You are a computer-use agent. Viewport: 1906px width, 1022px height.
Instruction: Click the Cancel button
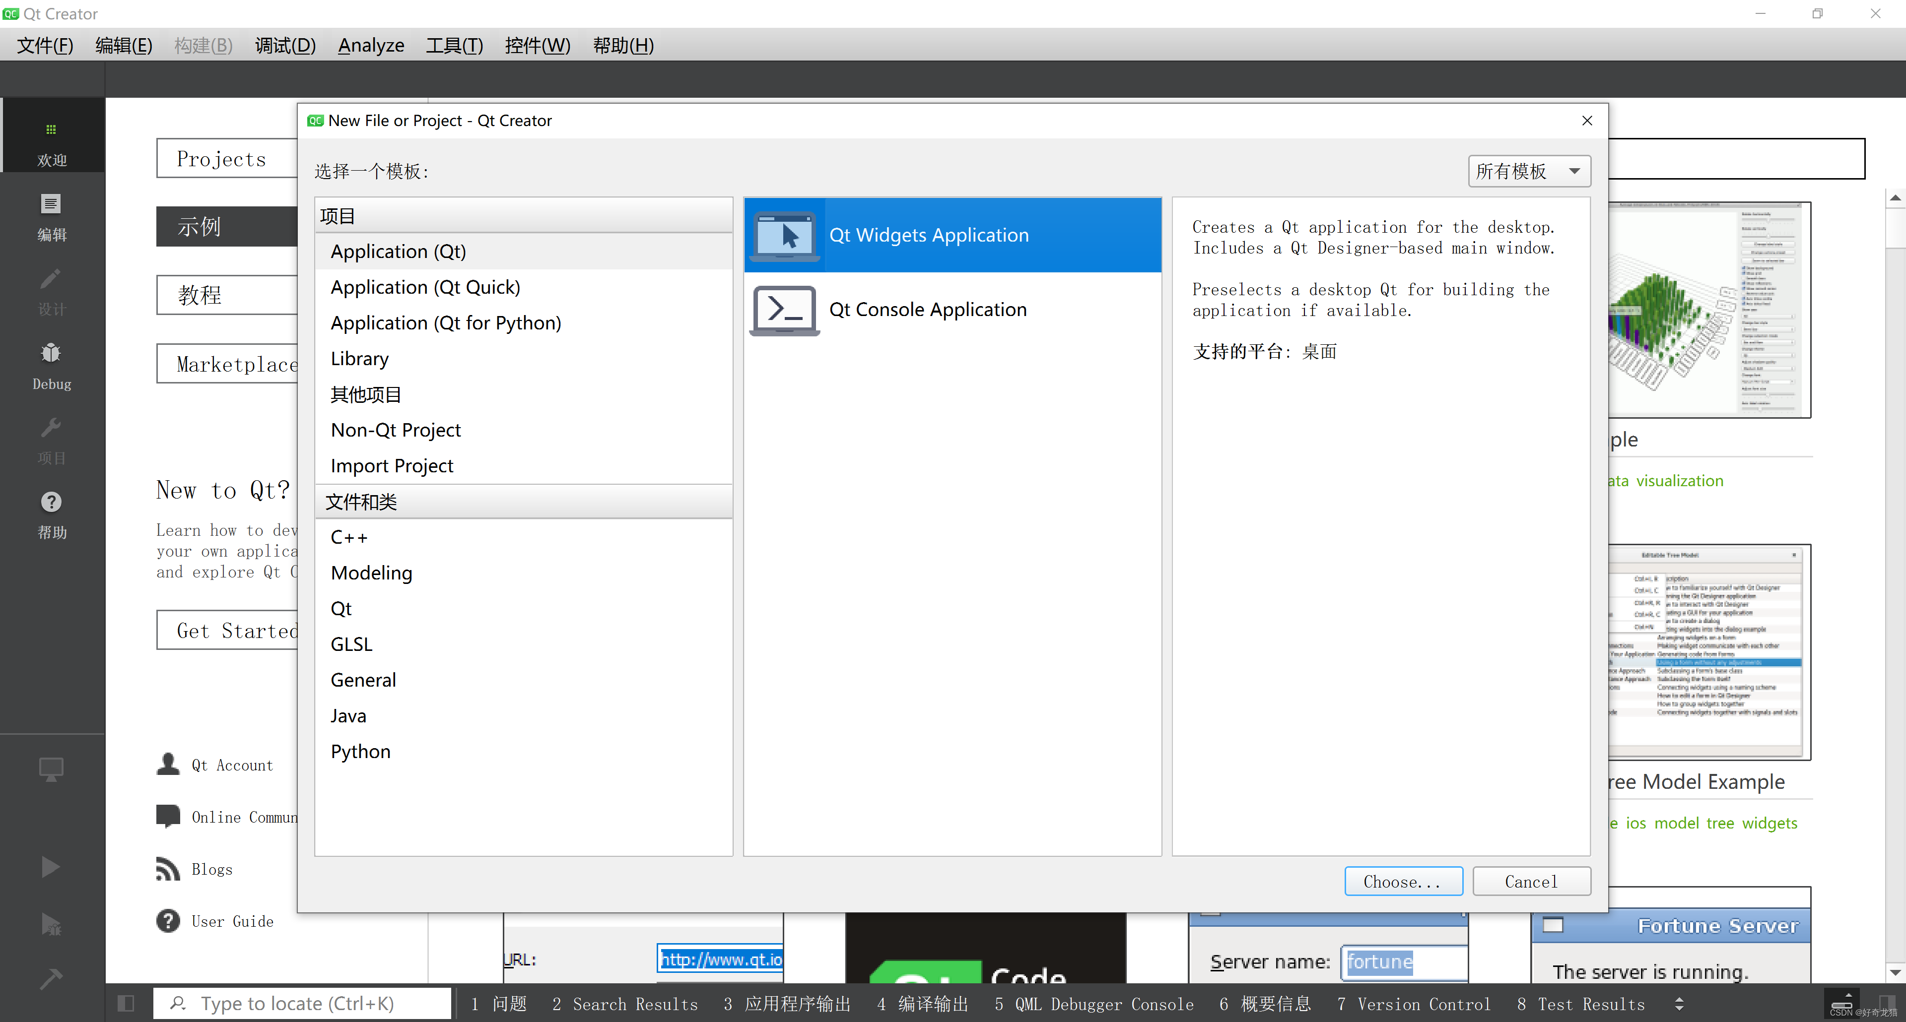pos(1531,882)
